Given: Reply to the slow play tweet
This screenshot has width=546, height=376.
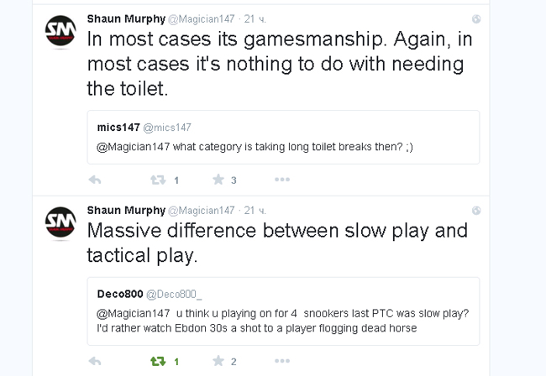Looking at the screenshot, I should pos(95,362).
